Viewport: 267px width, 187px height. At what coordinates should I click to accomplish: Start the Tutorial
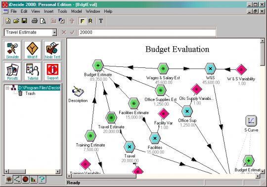click(32, 71)
